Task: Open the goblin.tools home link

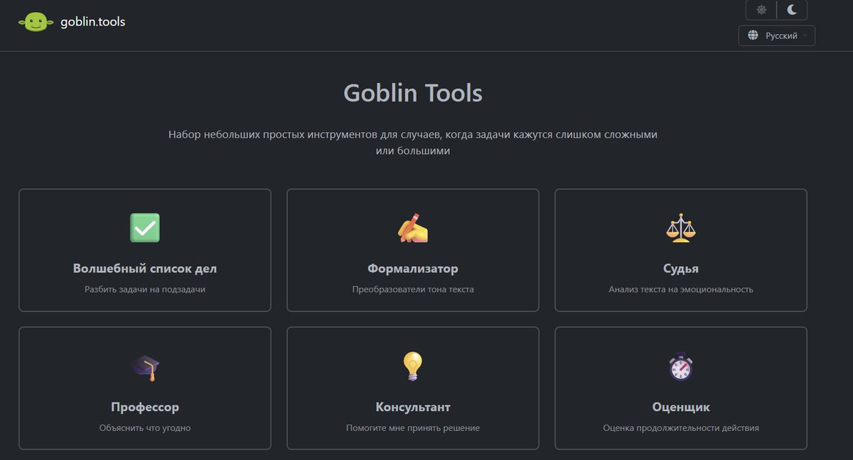Action: (93, 21)
